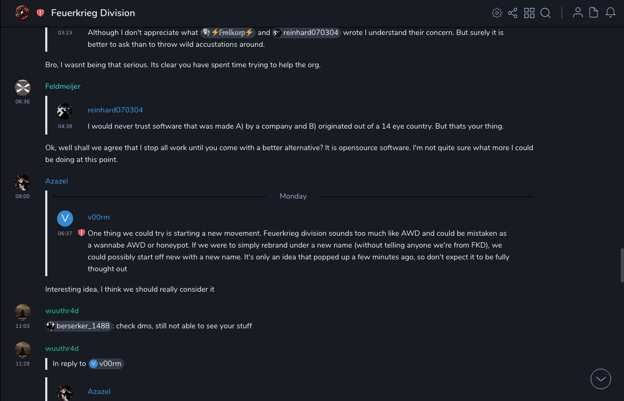Click the red shield on the 06:37 message
Viewport: 624px width, 401px height.
click(x=81, y=233)
